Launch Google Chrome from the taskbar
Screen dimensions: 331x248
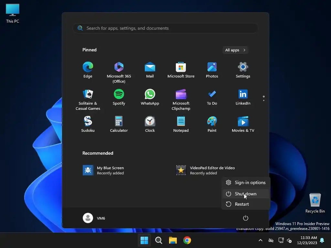[x=187, y=240]
